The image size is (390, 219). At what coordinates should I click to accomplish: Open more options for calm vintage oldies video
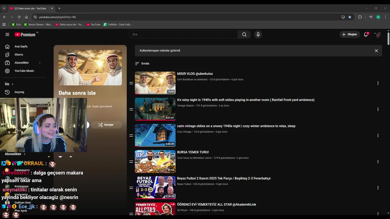[378, 135]
